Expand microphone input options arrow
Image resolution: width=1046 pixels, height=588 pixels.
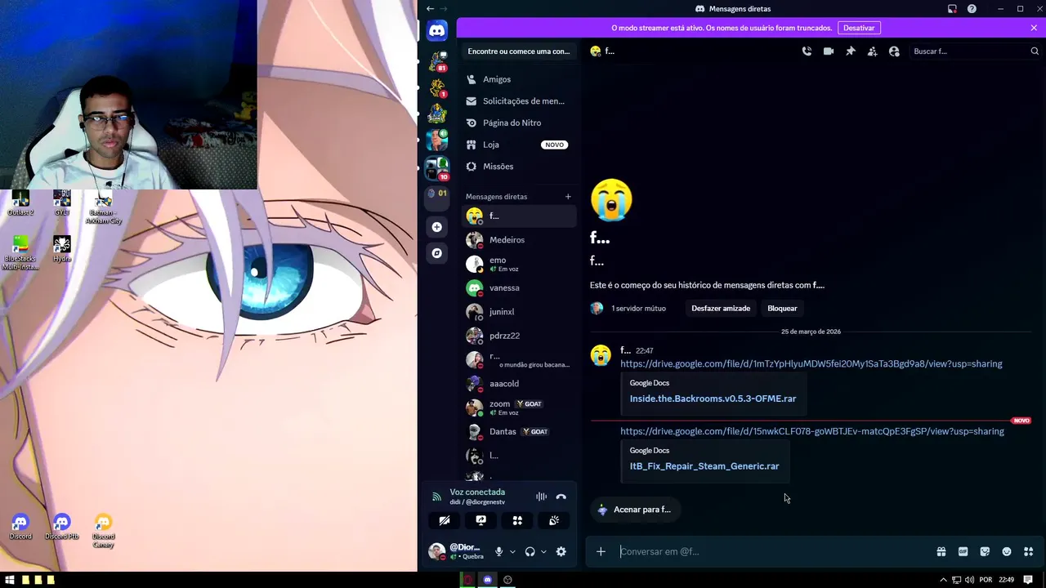point(512,552)
